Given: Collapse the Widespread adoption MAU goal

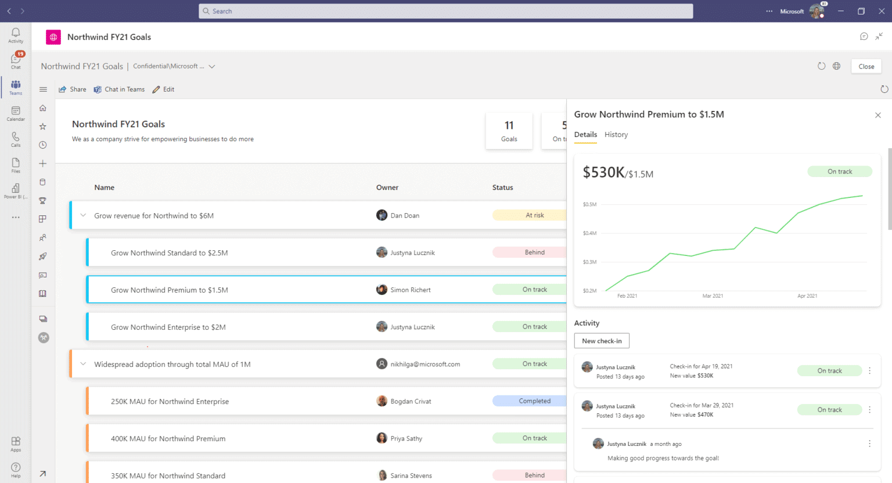Looking at the screenshot, I should 82,363.
